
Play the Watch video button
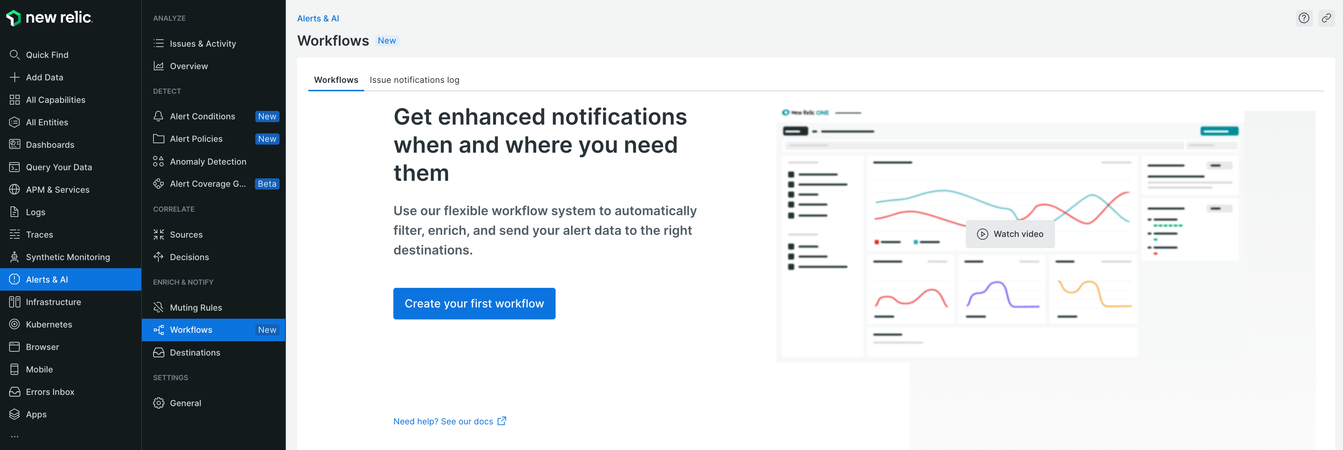click(1010, 234)
